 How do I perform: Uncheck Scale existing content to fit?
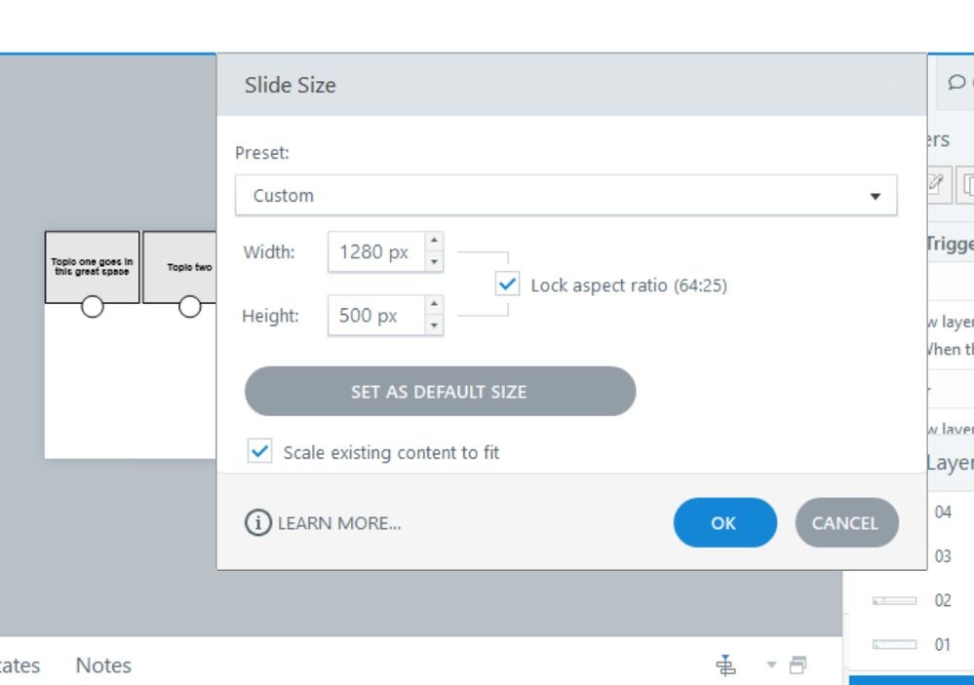pyautogui.click(x=259, y=451)
